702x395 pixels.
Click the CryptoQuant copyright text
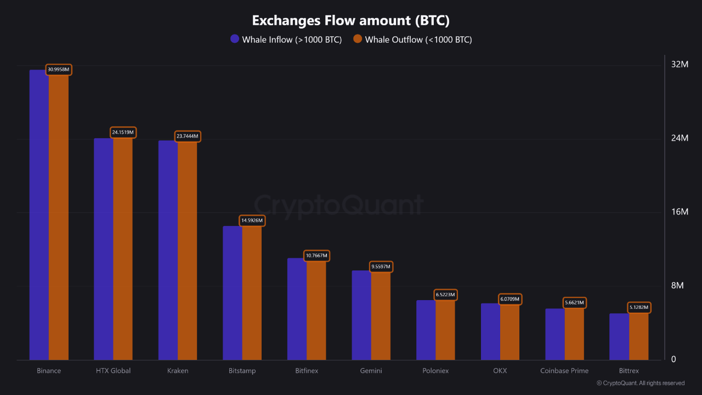641,383
